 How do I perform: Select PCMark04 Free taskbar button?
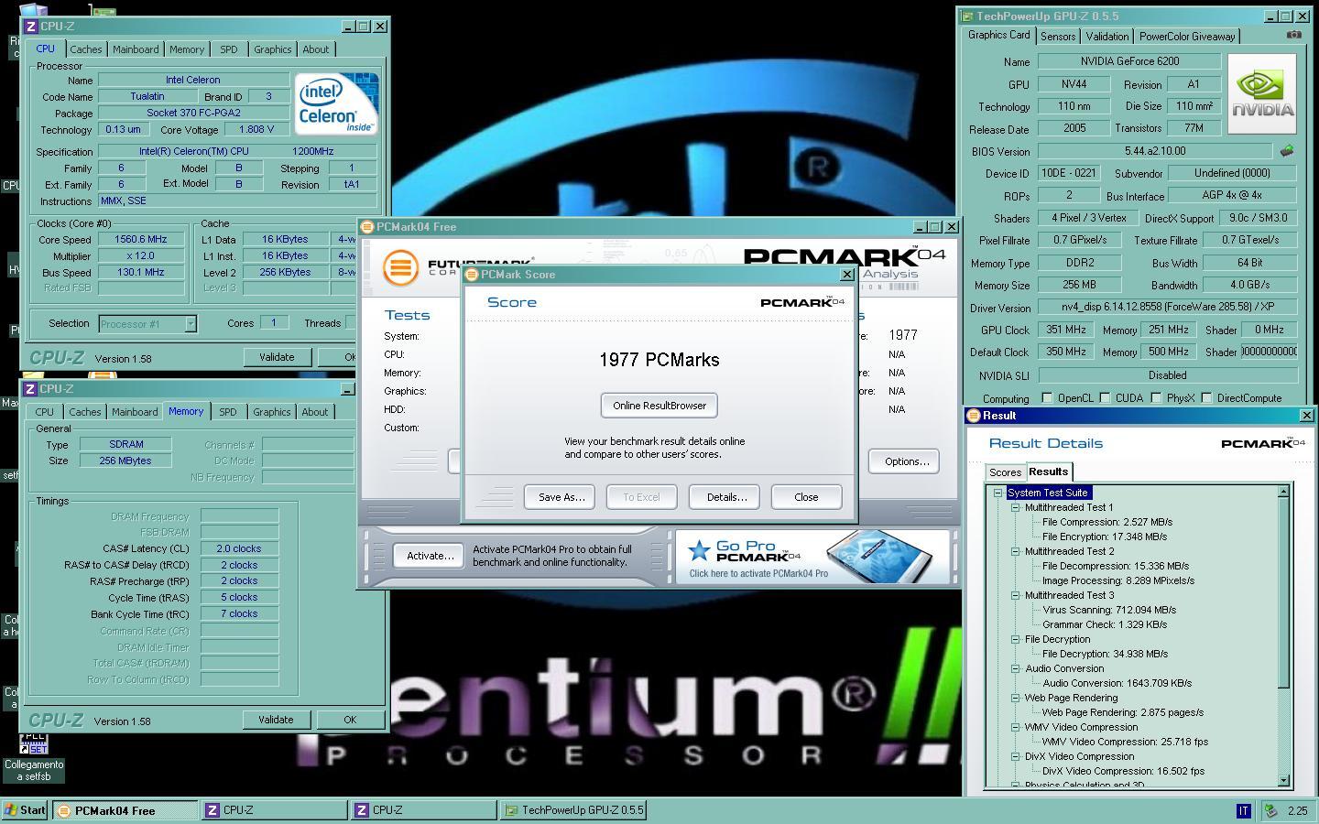125,810
